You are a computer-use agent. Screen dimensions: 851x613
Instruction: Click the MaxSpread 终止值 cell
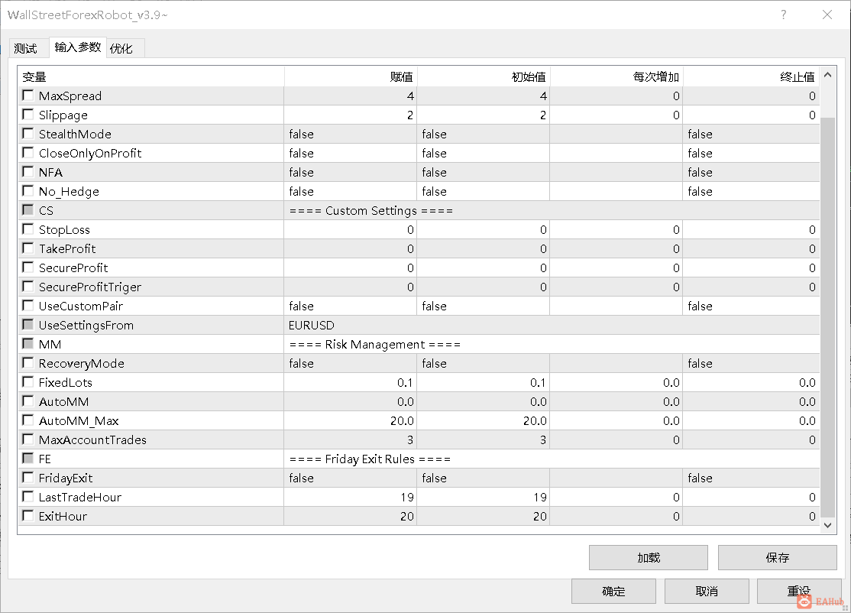click(x=751, y=96)
